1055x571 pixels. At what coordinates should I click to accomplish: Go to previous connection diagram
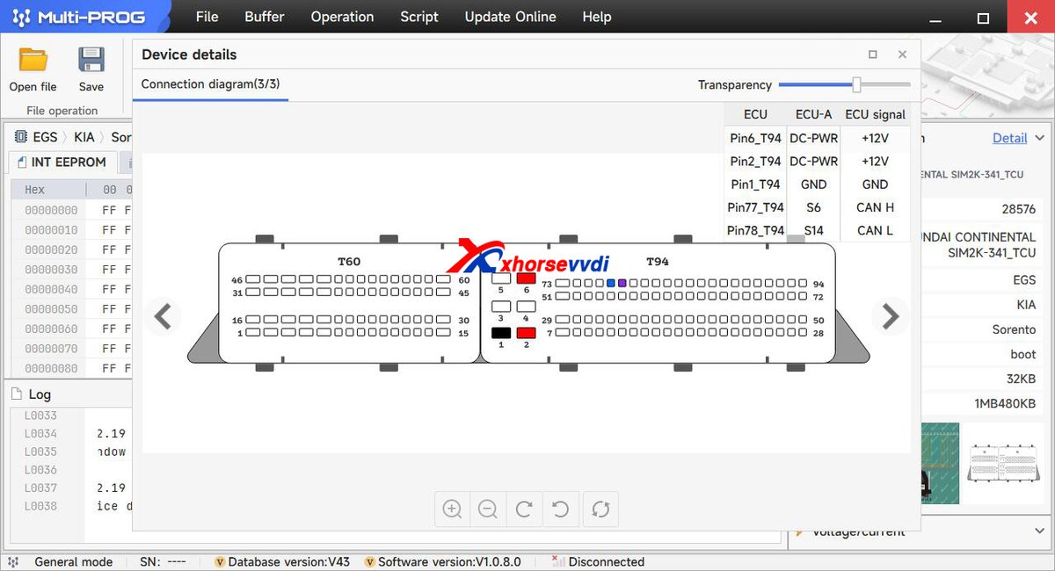point(163,315)
